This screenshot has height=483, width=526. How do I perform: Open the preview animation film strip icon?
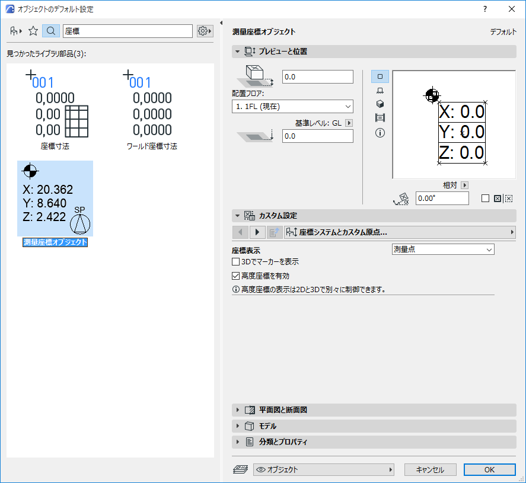coord(379,117)
